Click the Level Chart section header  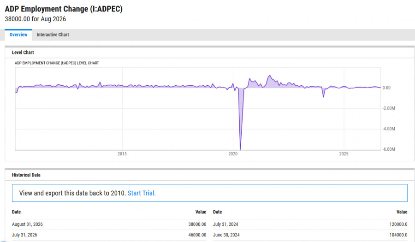pyautogui.click(x=23, y=53)
